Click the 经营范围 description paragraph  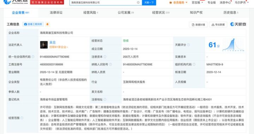tap(142, 118)
